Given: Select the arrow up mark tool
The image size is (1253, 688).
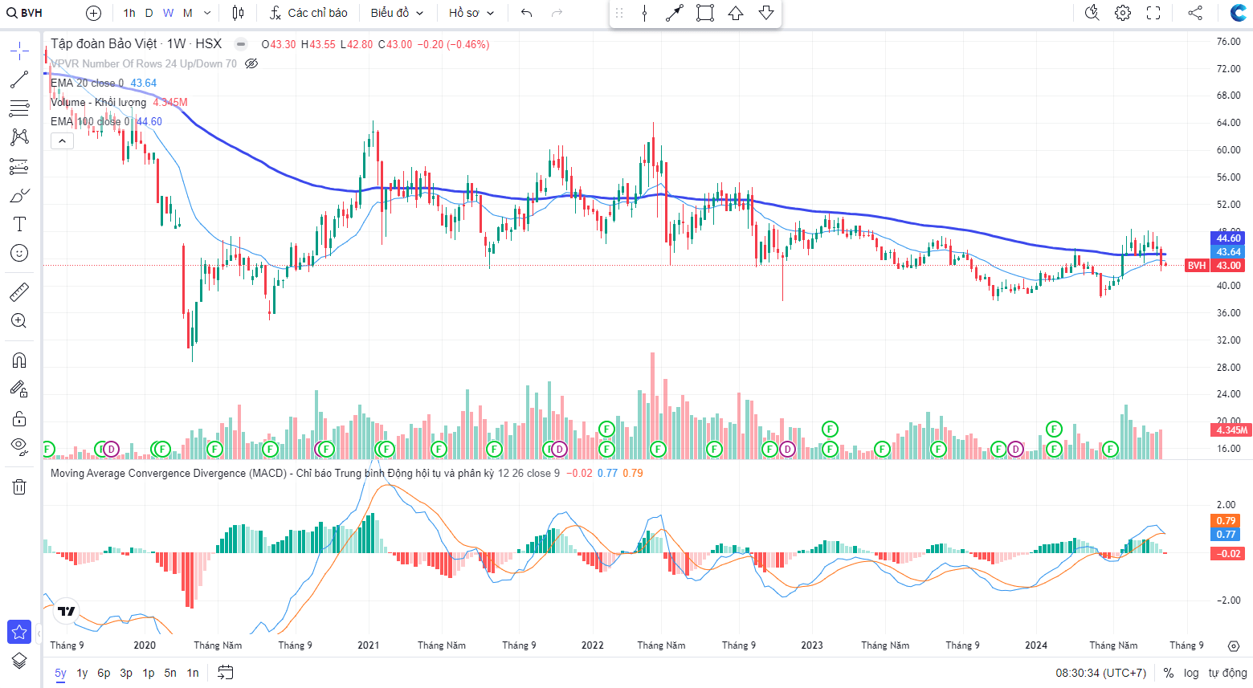Looking at the screenshot, I should (x=736, y=13).
